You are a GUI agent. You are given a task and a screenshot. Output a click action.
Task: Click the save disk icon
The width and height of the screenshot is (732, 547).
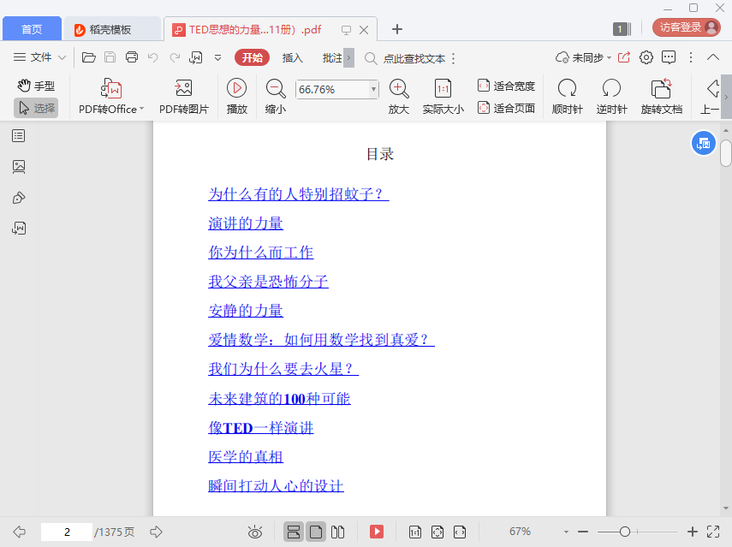[110, 57]
